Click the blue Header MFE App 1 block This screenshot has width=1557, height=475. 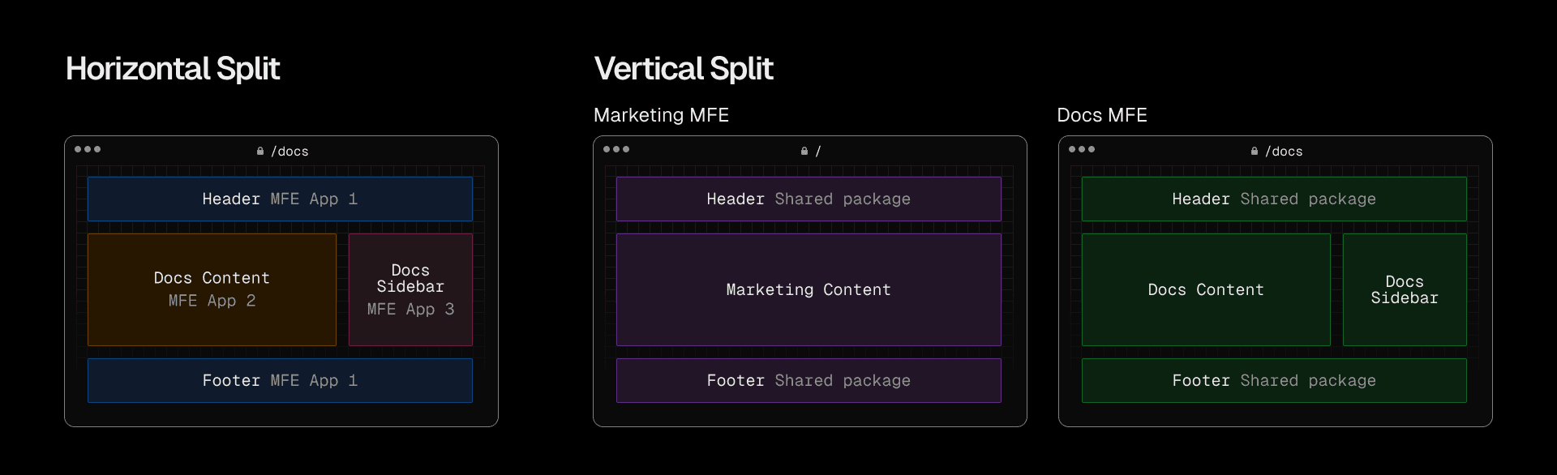pos(280,199)
